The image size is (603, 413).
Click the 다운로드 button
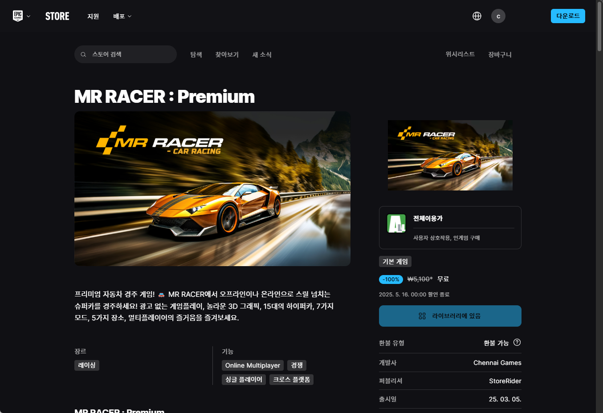[568, 16]
